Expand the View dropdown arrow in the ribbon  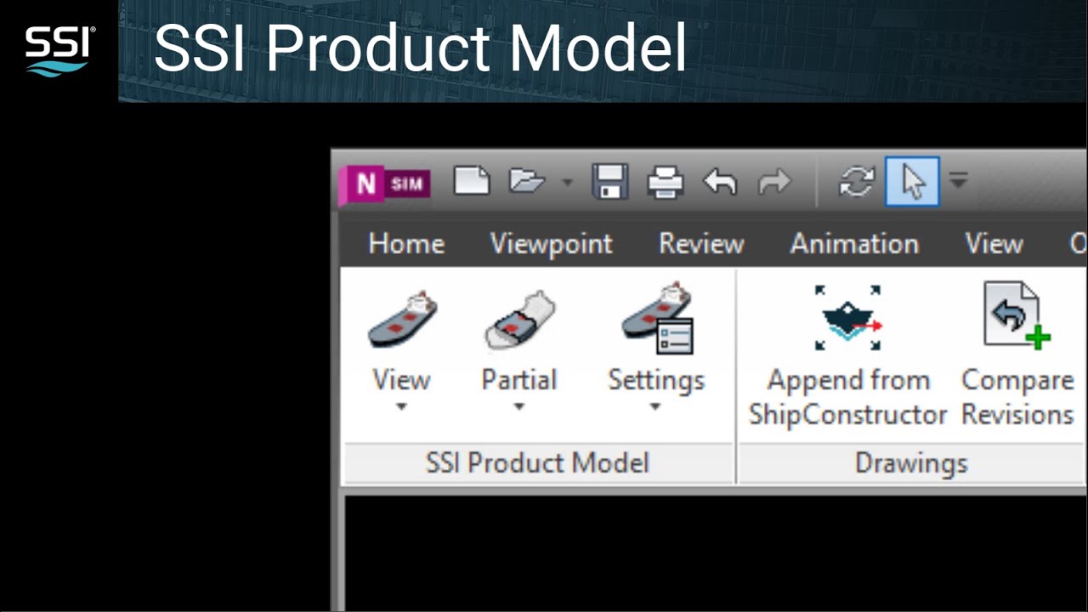click(x=401, y=406)
